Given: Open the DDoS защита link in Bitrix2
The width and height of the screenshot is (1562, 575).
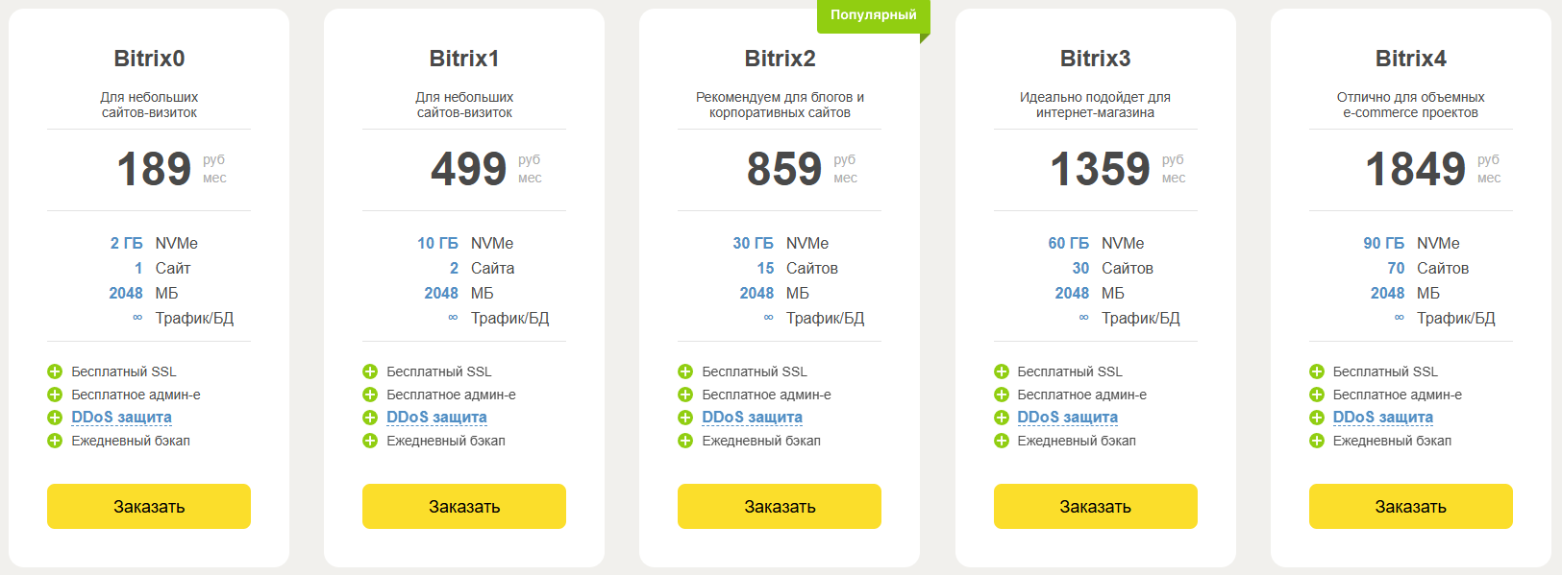Looking at the screenshot, I should [x=752, y=418].
